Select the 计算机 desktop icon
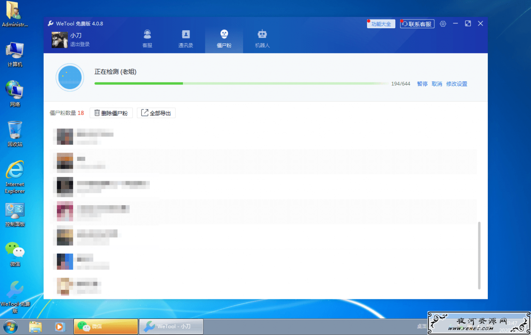 [15, 55]
